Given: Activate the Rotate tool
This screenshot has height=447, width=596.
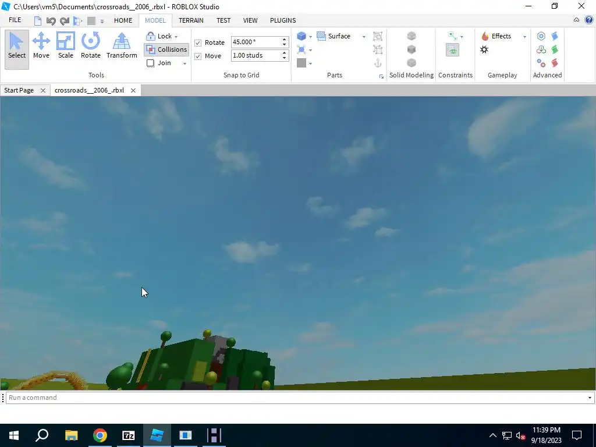Looking at the screenshot, I should point(90,45).
